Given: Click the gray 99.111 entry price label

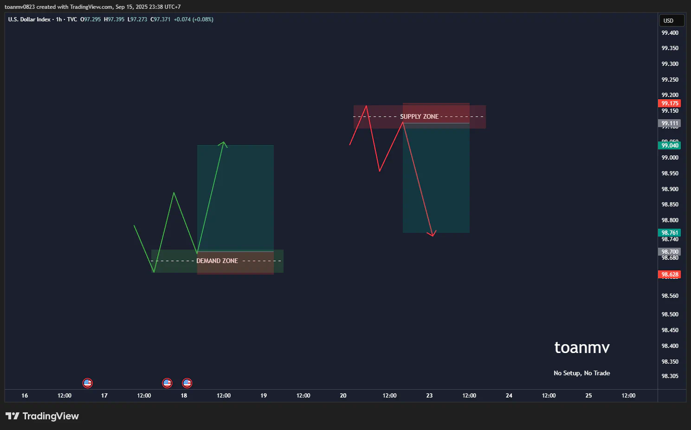Looking at the screenshot, I should pyautogui.click(x=670, y=123).
